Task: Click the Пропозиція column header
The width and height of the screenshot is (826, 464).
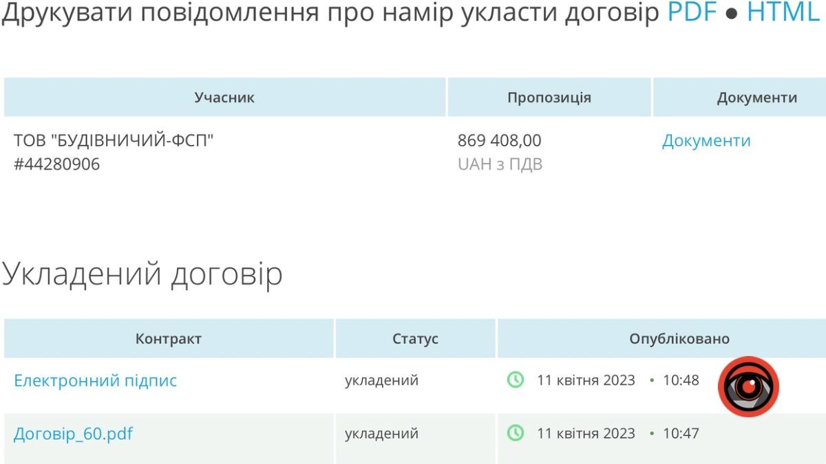Action: point(549,97)
